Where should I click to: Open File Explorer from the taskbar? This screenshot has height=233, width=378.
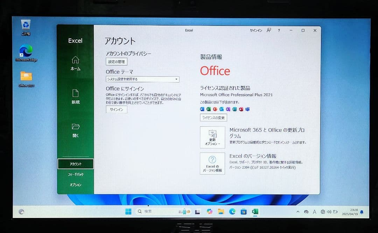(x=221, y=212)
